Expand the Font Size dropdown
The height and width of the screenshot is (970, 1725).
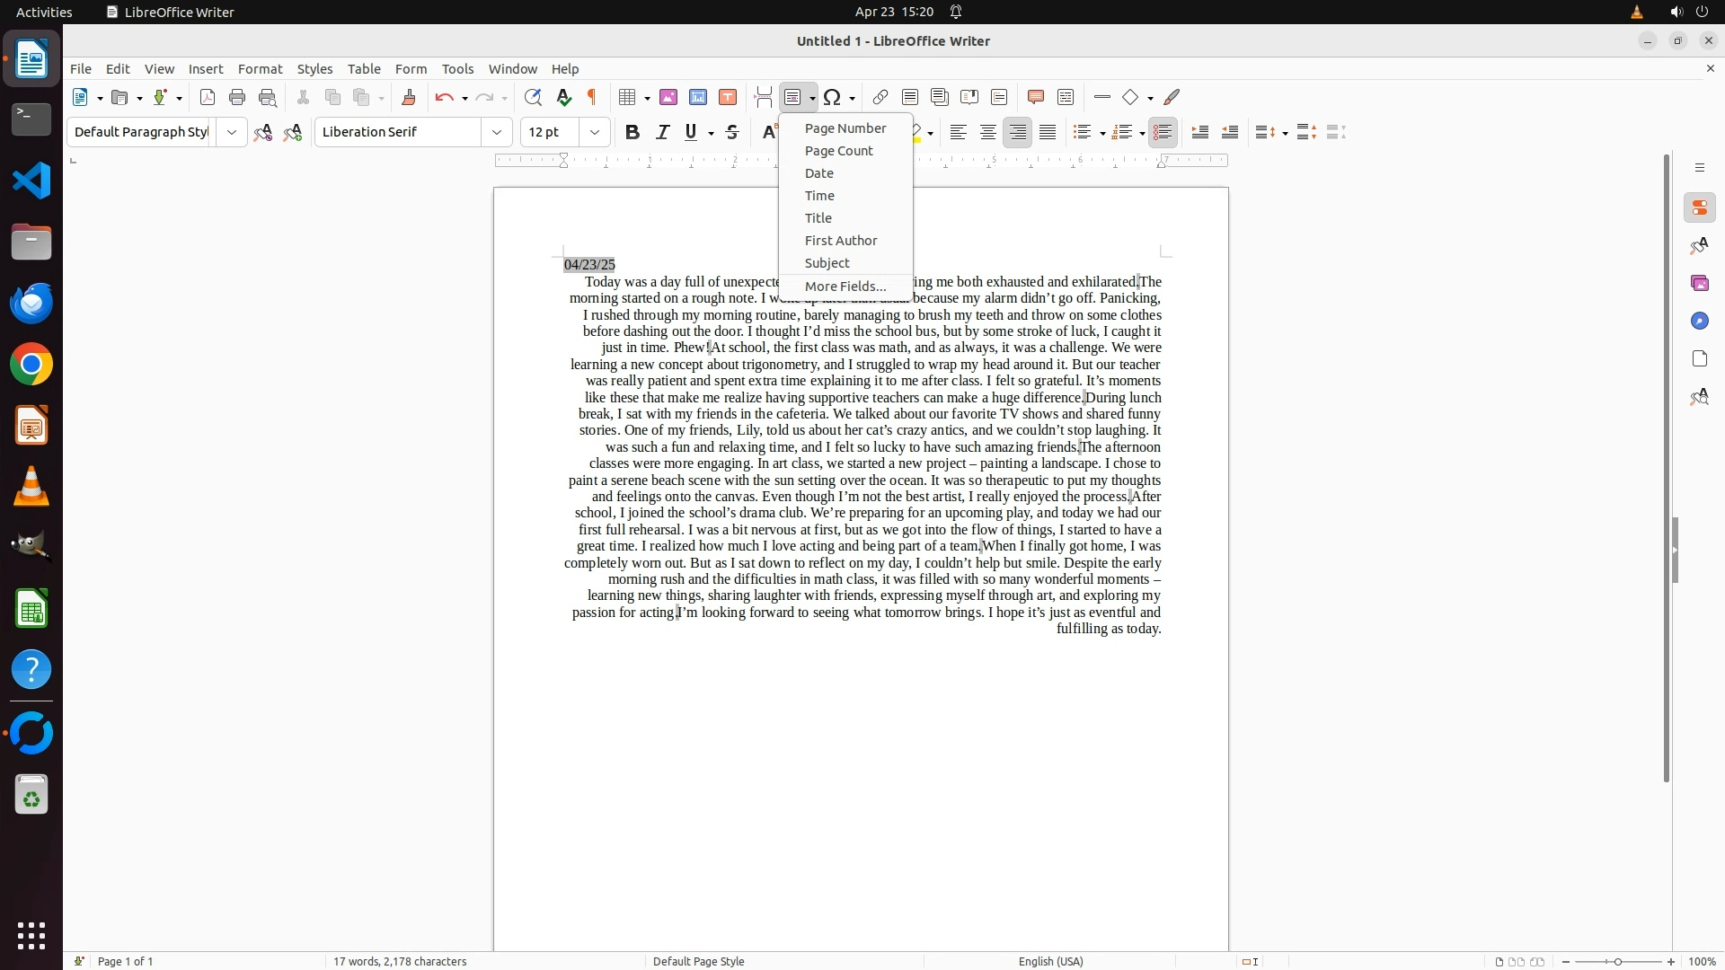[x=595, y=132]
